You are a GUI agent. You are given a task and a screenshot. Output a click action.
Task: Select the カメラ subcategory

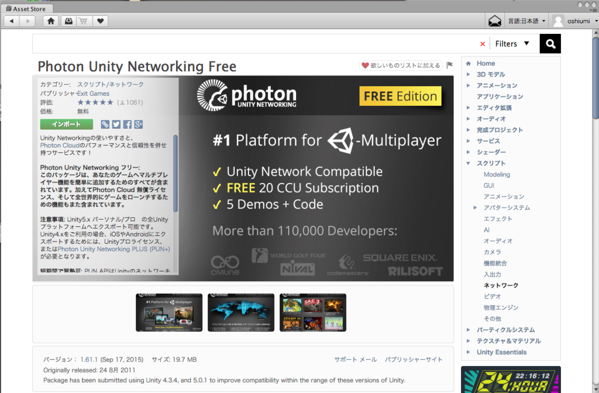492,252
